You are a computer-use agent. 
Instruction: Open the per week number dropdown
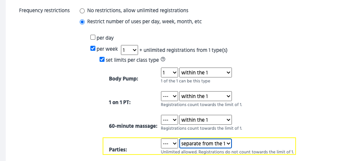pos(129,50)
